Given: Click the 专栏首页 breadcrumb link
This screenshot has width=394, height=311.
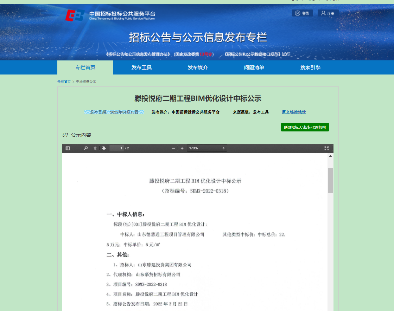Looking at the screenshot, I should [64, 81].
